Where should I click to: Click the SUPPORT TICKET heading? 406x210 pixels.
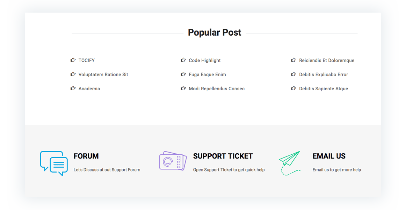coord(223,156)
